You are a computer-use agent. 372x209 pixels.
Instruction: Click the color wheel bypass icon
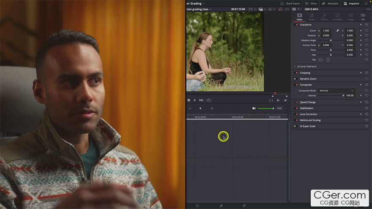280,9
